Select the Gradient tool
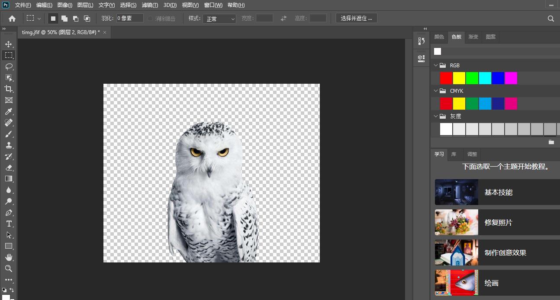This screenshot has width=560, height=300. pyautogui.click(x=9, y=179)
